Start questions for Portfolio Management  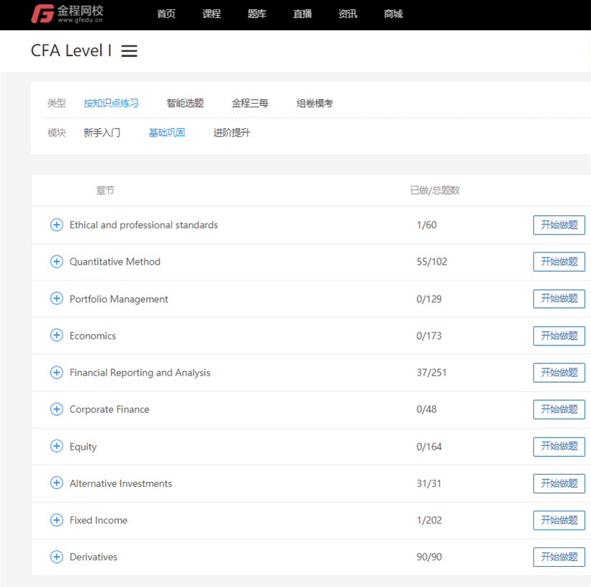(559, 299)
